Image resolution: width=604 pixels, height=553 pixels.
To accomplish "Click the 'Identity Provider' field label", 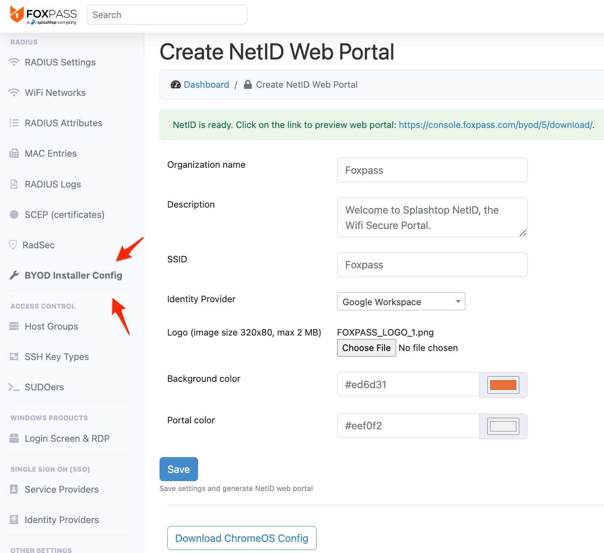I will coord(201,299).
